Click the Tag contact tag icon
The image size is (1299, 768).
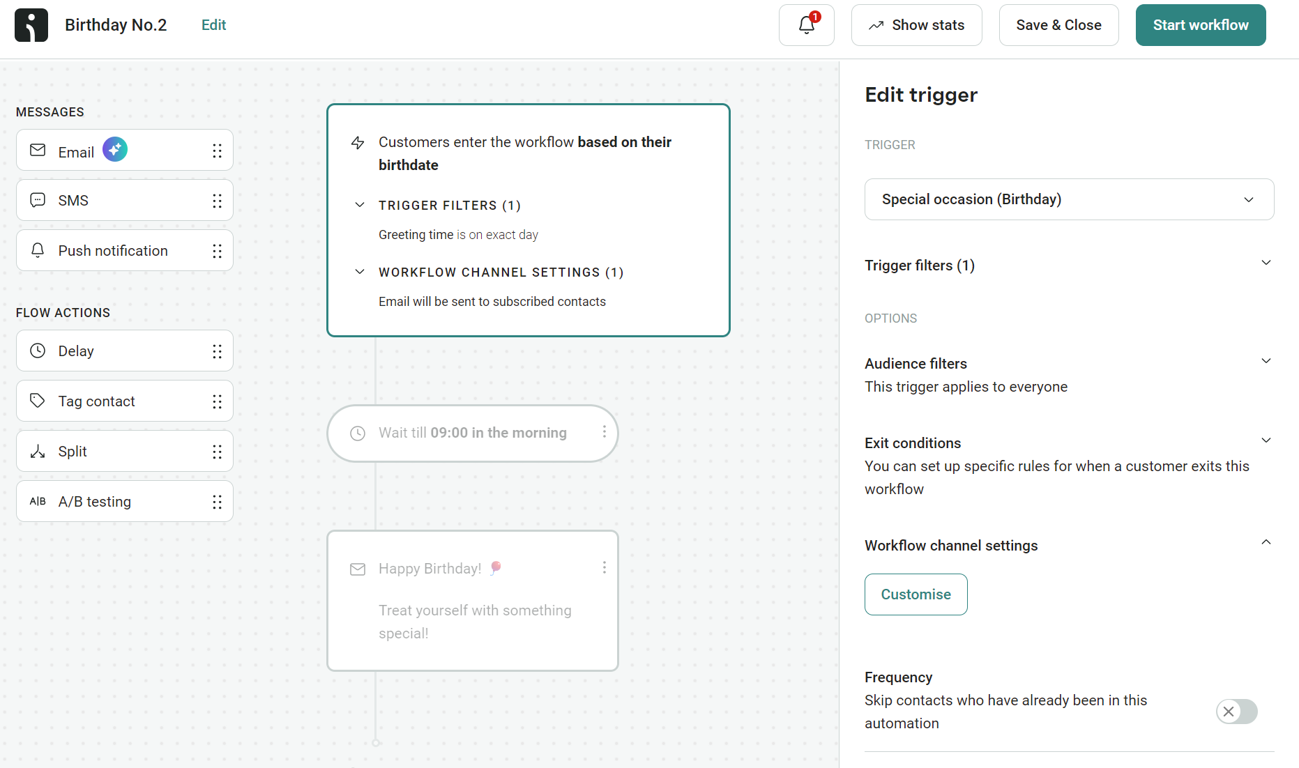[x=38, y=401]
